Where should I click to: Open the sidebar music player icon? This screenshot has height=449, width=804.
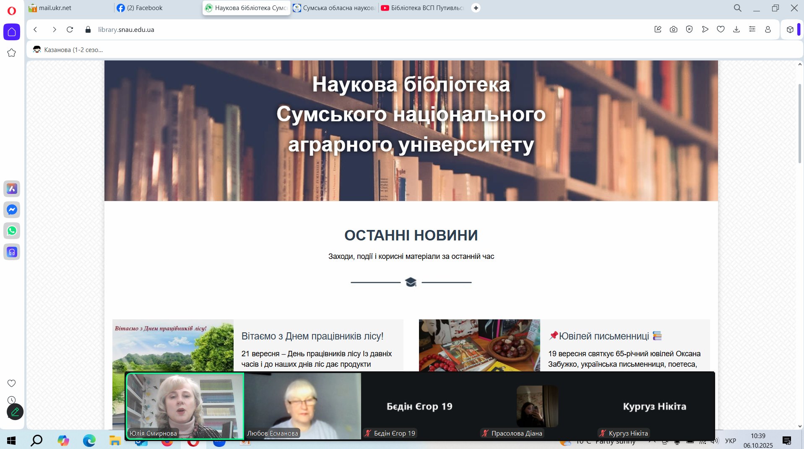[x=12, y=252]
